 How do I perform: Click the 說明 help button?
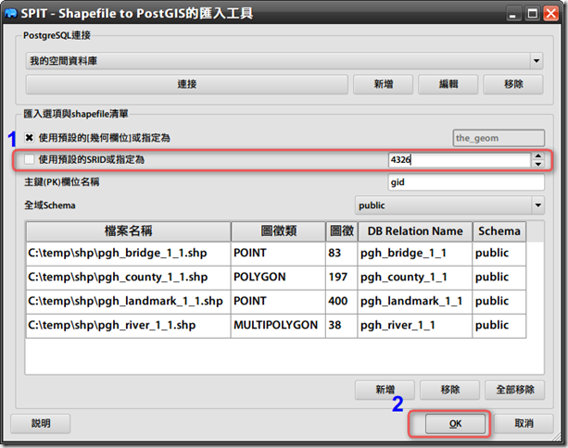[x=41, y=423]
